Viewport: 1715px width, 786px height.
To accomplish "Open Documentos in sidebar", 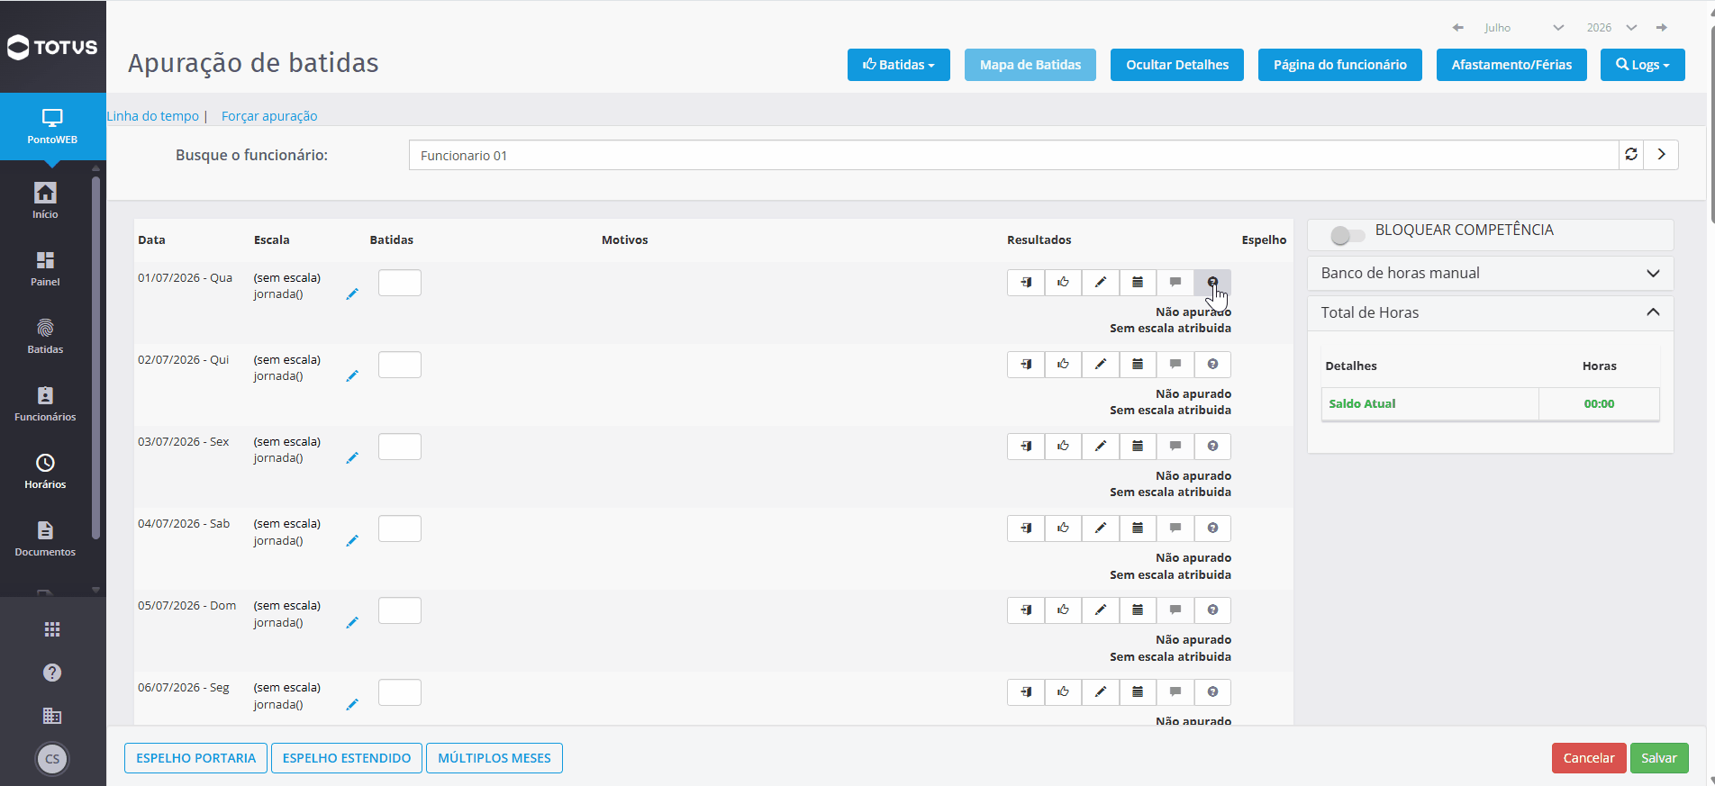I will (45, 538).
